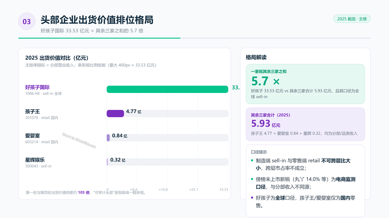389x218 pixels.
Task: Click the large 5.7 × figure
Action: pos(265,81)
